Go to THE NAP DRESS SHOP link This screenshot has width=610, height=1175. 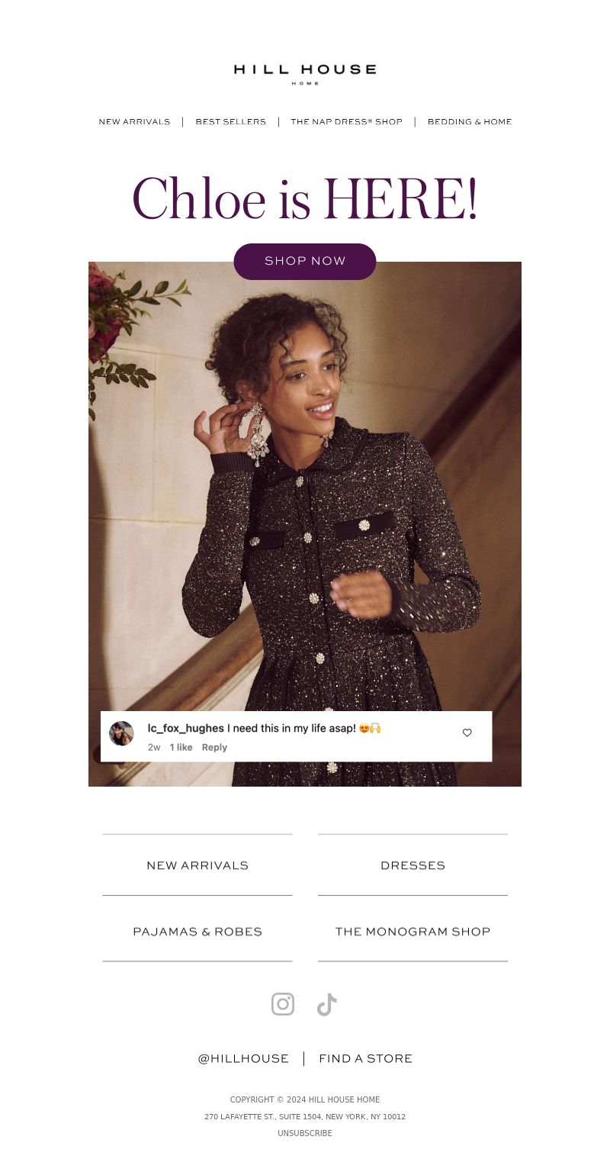(346, 122)
